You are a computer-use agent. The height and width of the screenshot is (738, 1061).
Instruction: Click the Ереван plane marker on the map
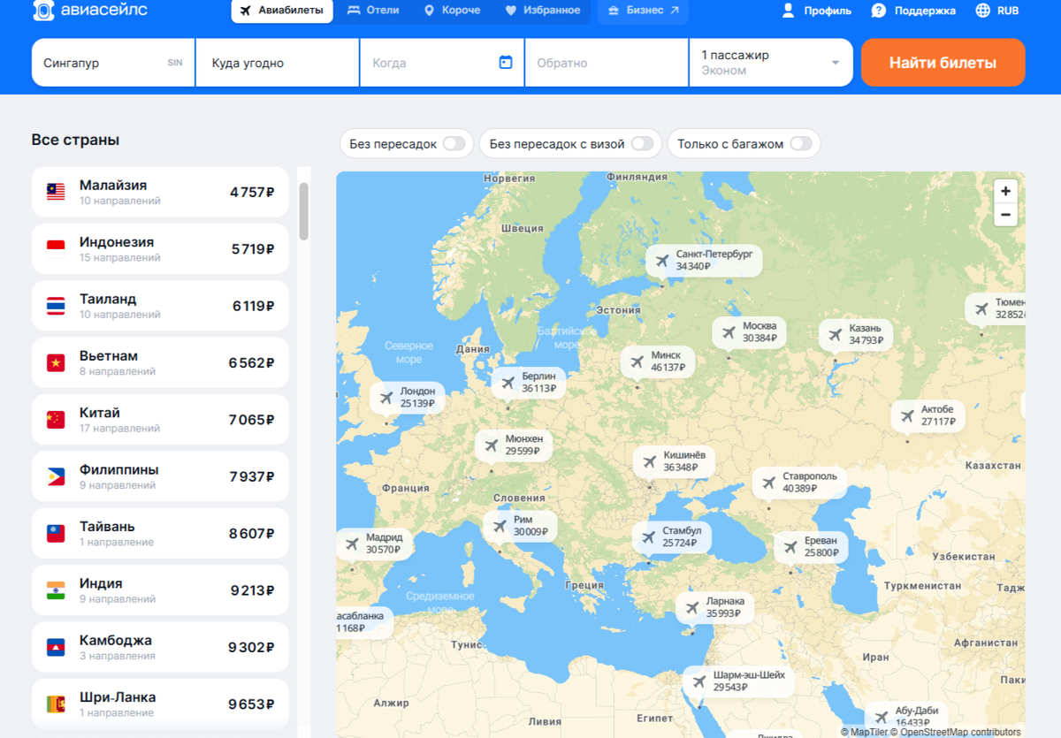pos(811,546)
